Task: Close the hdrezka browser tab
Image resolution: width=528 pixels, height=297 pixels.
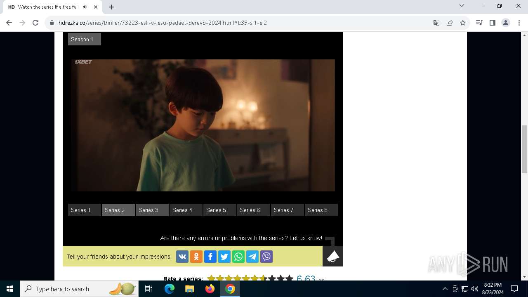Action: pyautogui.click(x=96, y=7)
